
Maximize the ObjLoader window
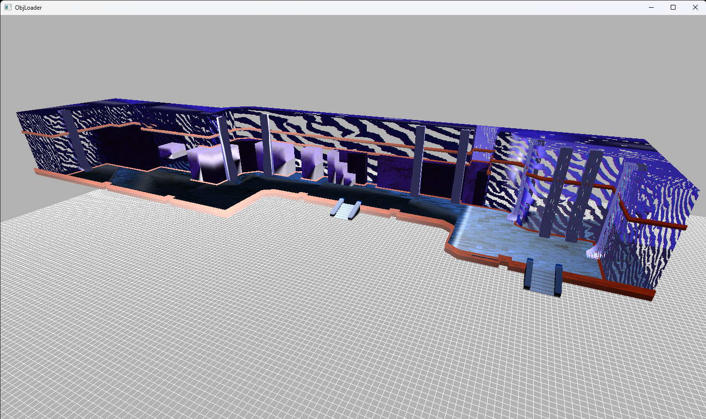pos(673,8)
